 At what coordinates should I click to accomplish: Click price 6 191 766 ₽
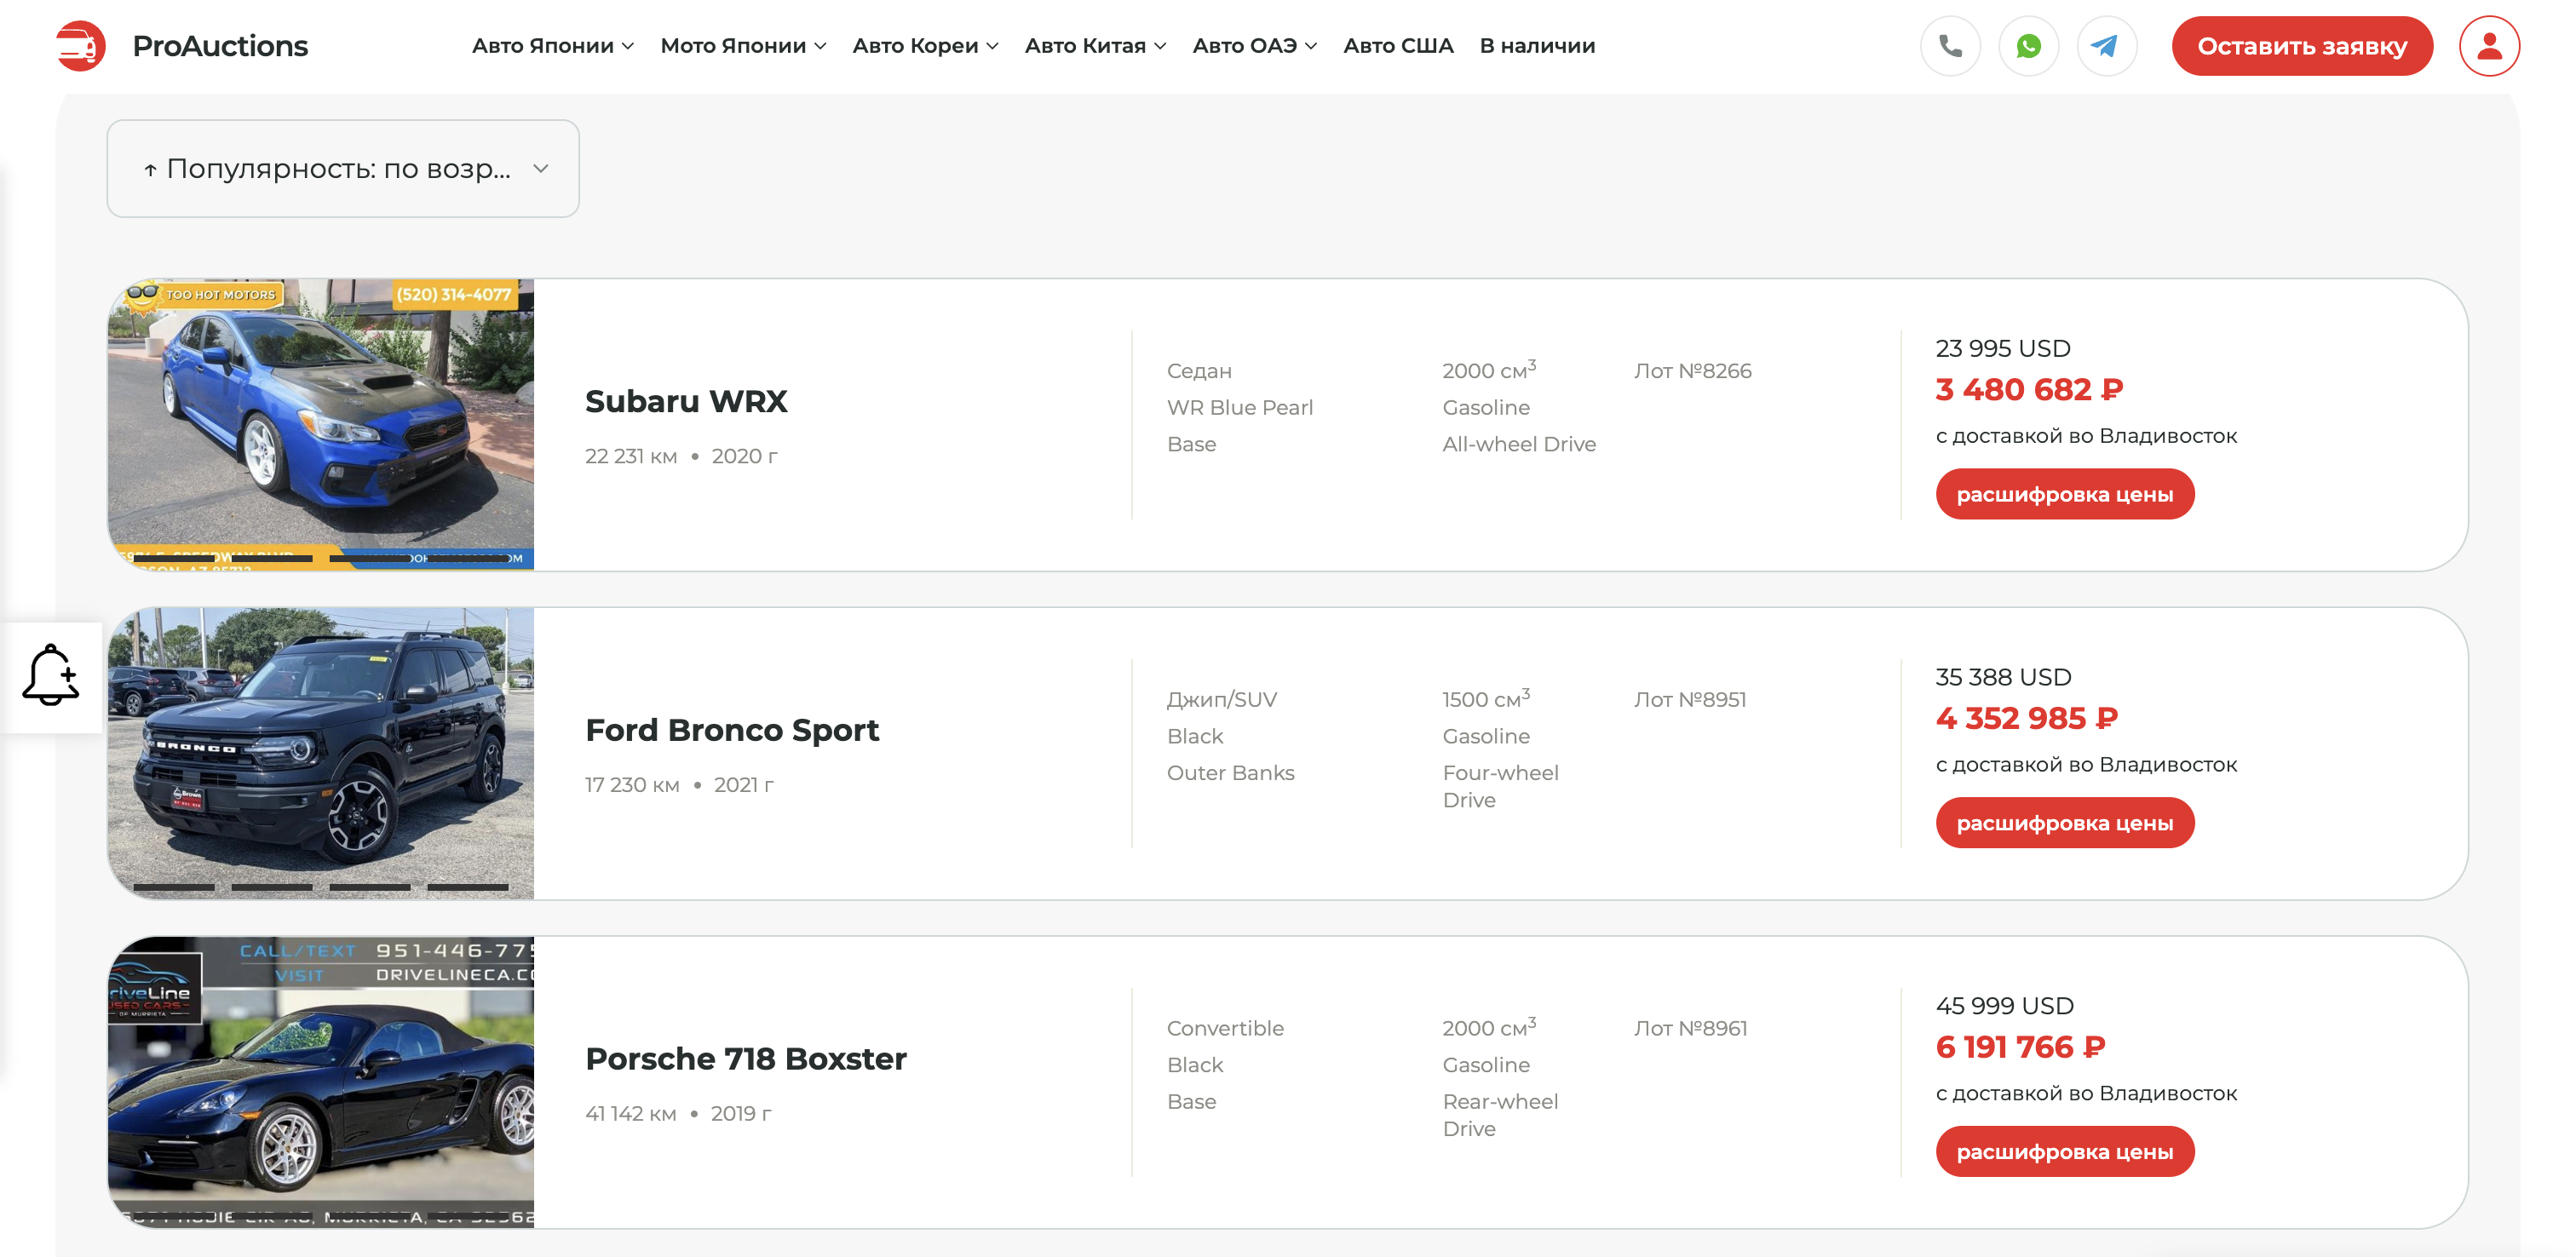tap(2020, 1047)
